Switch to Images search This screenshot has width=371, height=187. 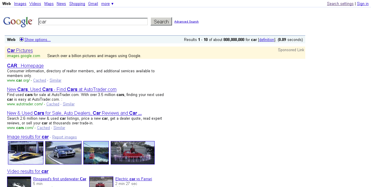(20, 4)
